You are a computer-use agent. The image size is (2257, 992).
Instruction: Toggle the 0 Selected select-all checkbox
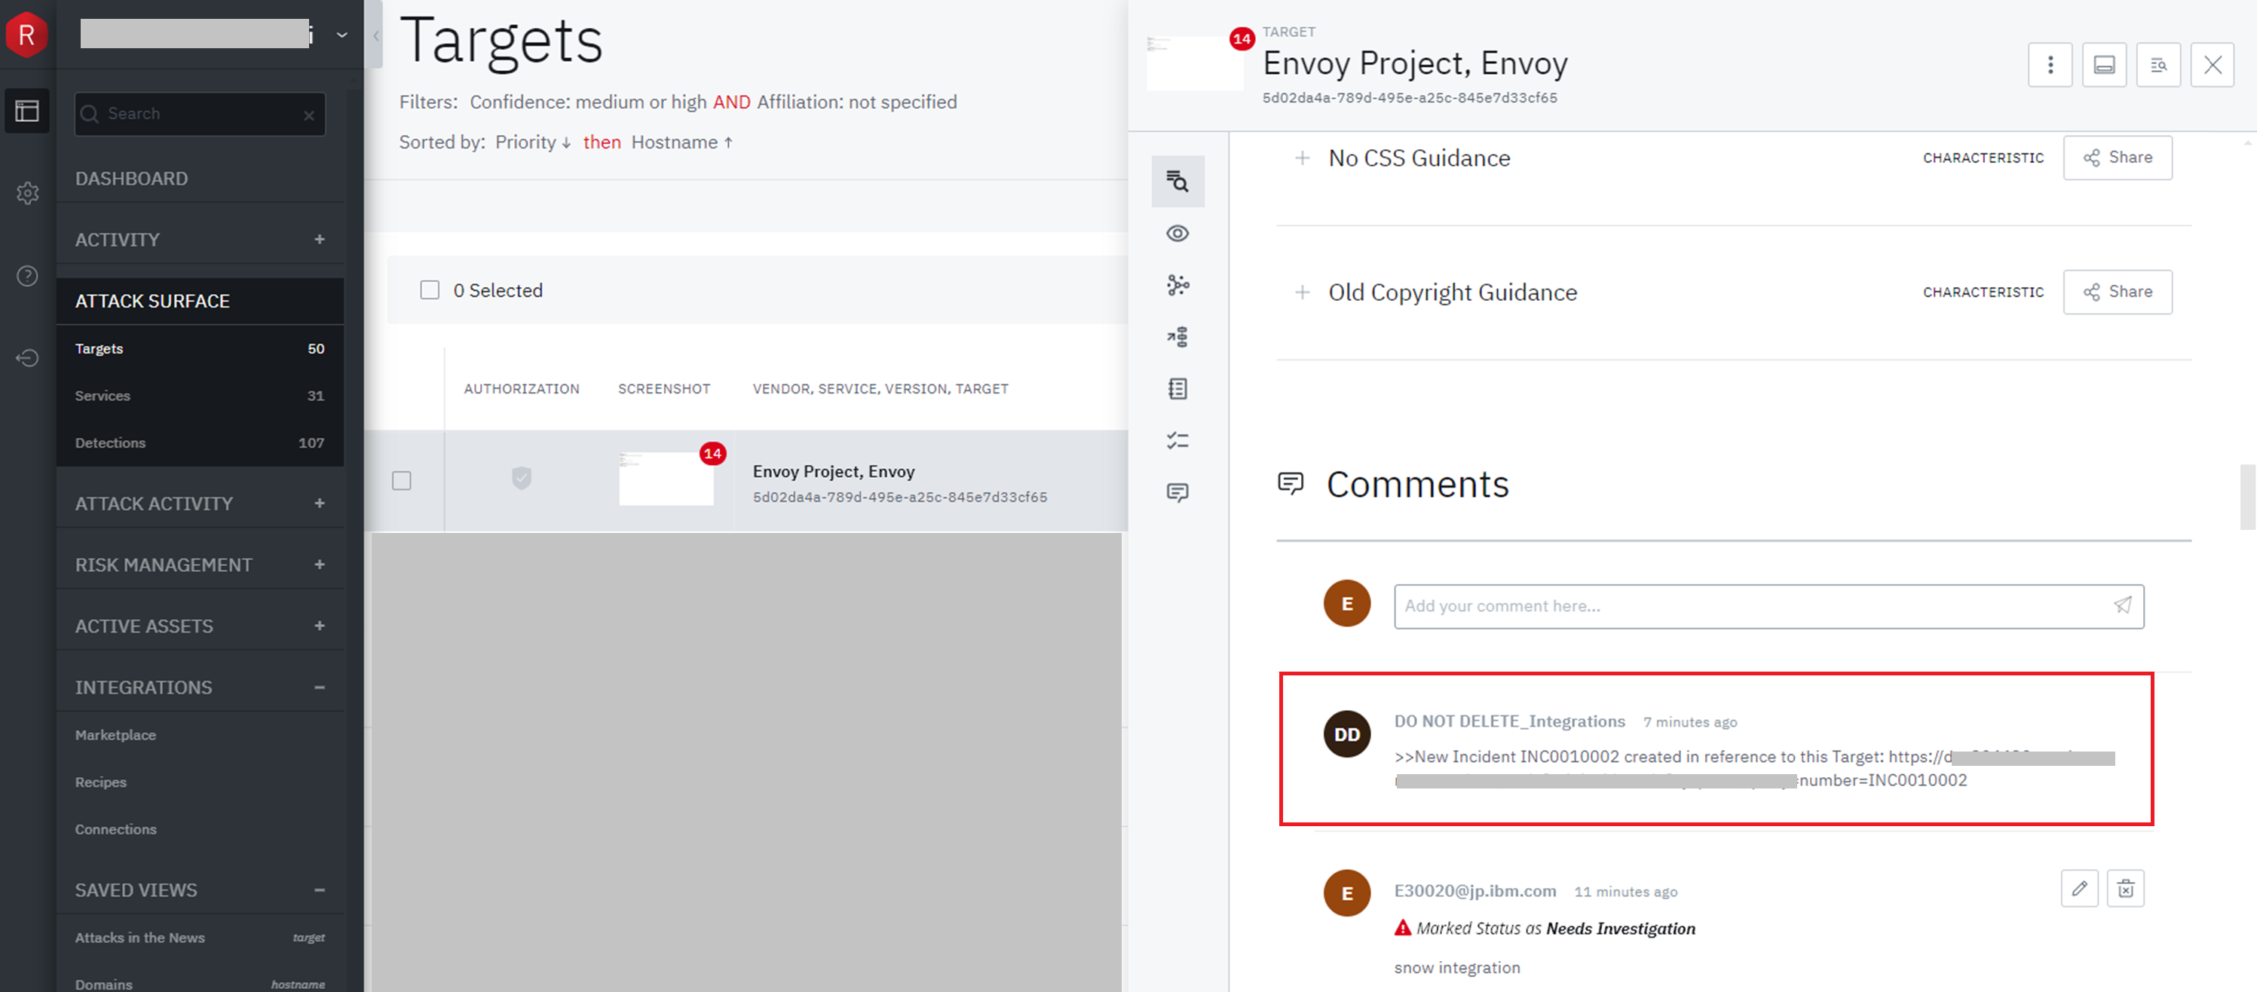pyautogui.click(x=430, y=290)
